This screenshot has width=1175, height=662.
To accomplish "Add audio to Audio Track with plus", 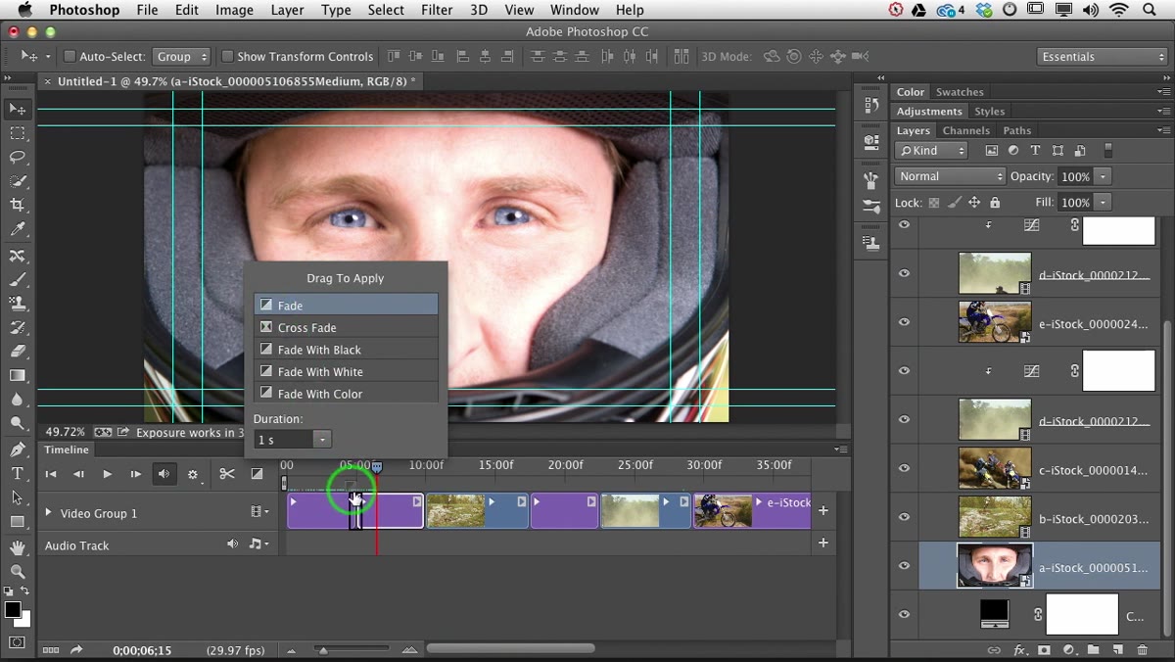I will click(x=823, y=543).
